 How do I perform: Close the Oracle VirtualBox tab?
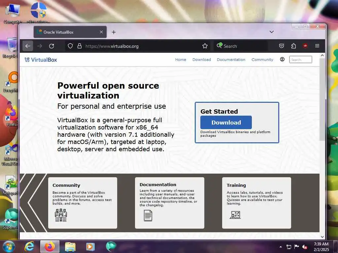click(x=101, y=32)
